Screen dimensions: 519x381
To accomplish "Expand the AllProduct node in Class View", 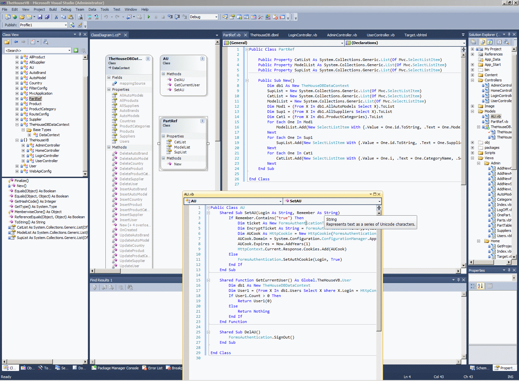I will (17, 57).
